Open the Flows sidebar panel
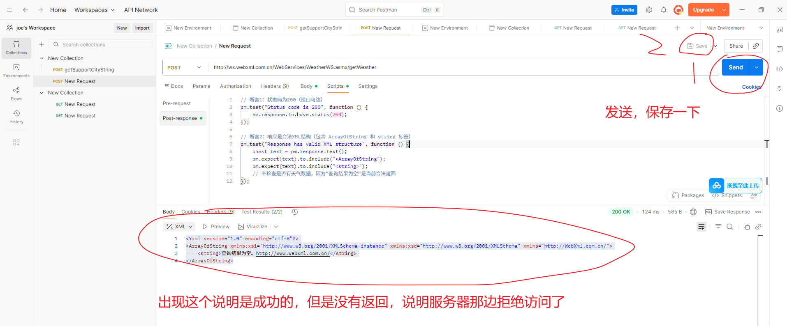This screenshot has height=326, width=787. click(16, 94)
